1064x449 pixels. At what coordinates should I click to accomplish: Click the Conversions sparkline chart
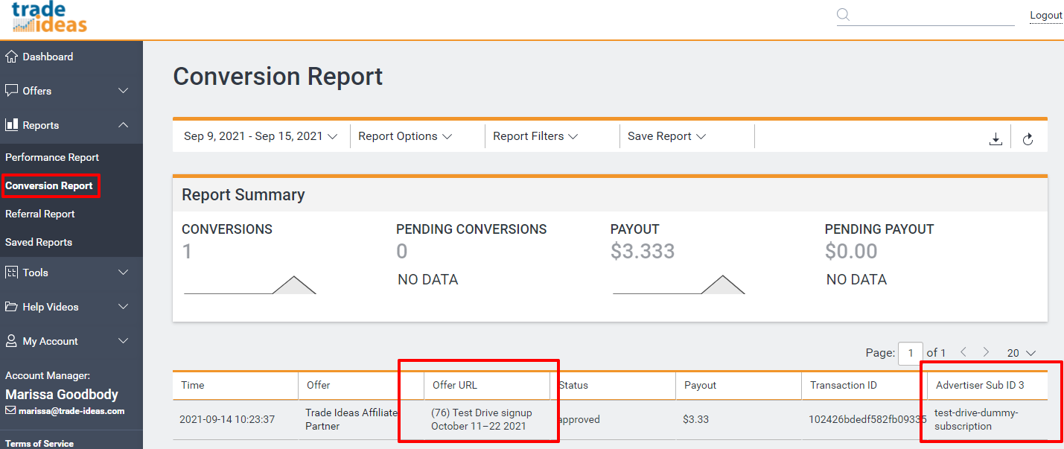[250, 284]
